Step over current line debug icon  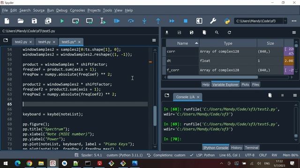[x=131, y=21]
